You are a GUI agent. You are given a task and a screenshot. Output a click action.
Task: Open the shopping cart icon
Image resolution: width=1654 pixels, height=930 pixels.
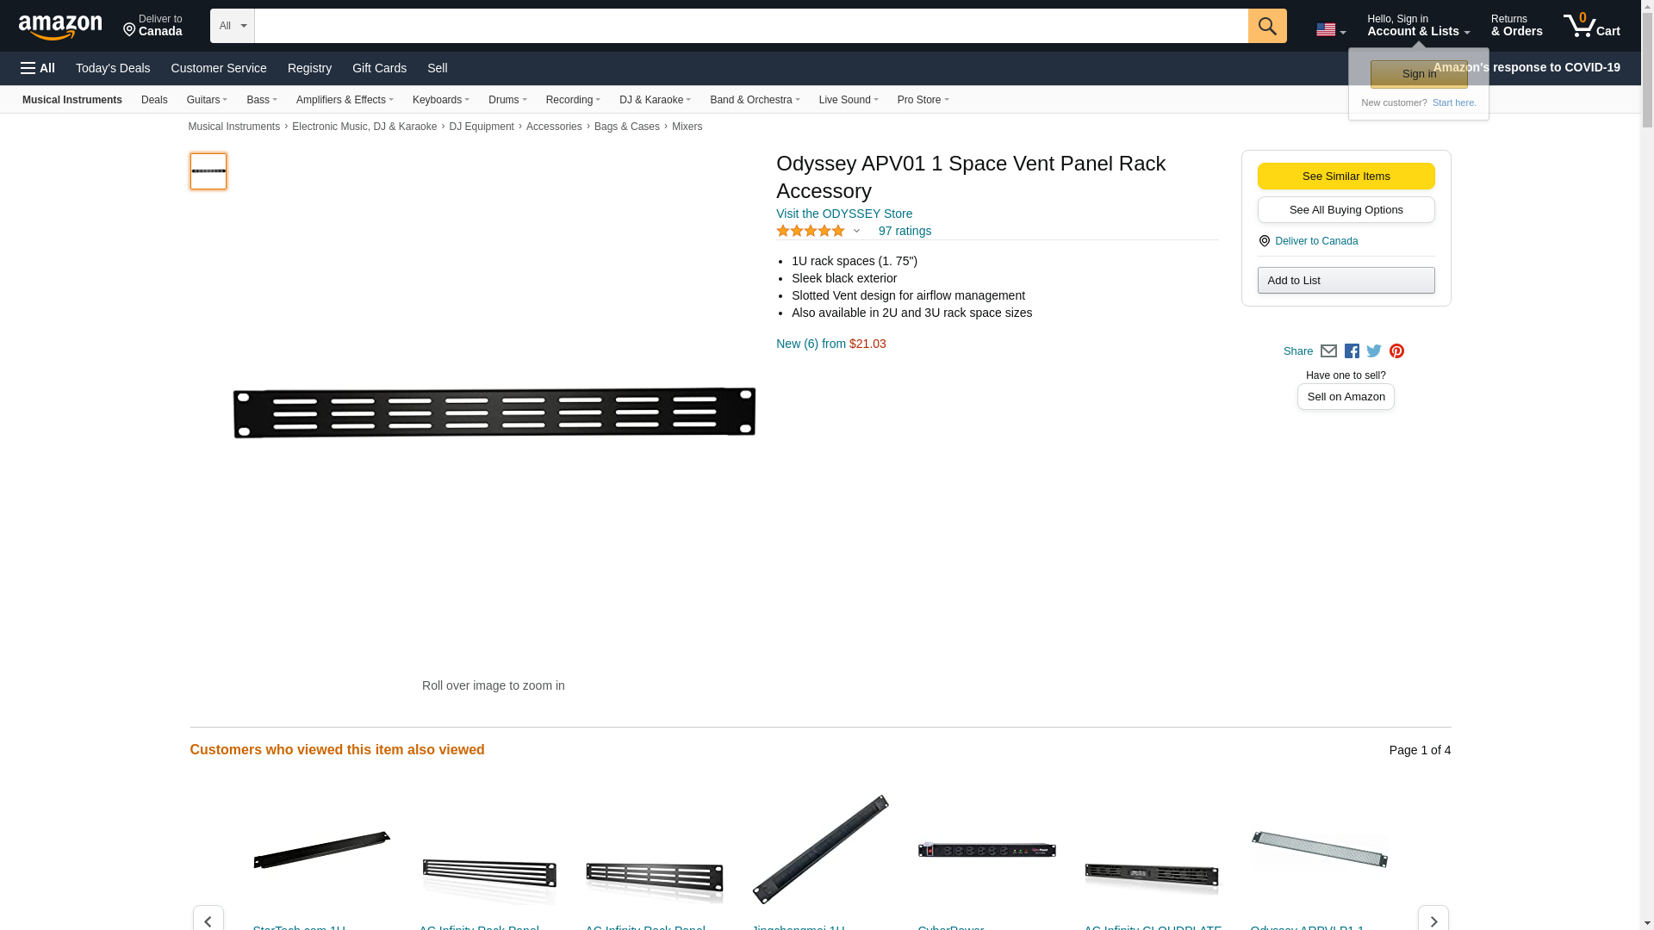pos(1591,26)
